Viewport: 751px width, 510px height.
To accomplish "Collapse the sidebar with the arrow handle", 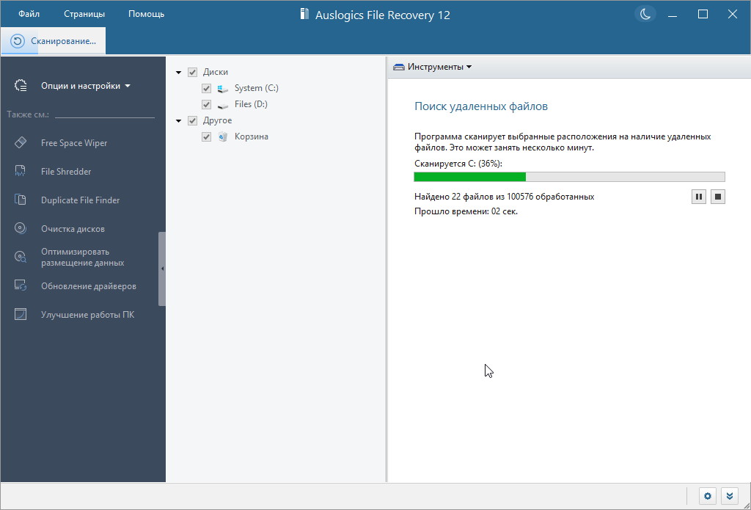I will pyautogui.click(x=162, y=269).
